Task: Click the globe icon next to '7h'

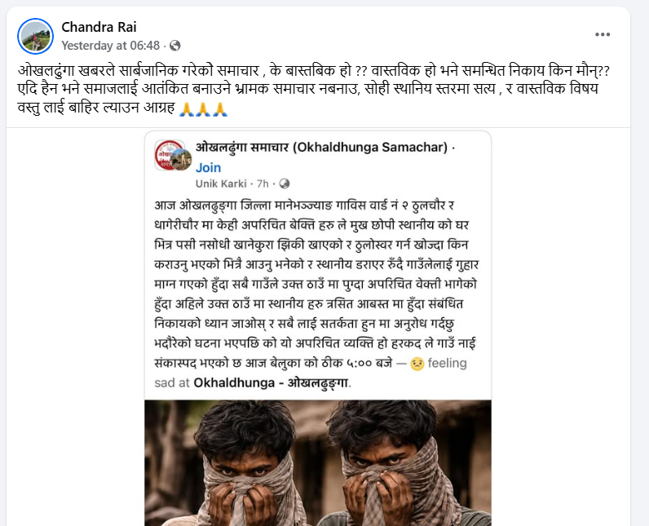Action: [x=284, y=183]
